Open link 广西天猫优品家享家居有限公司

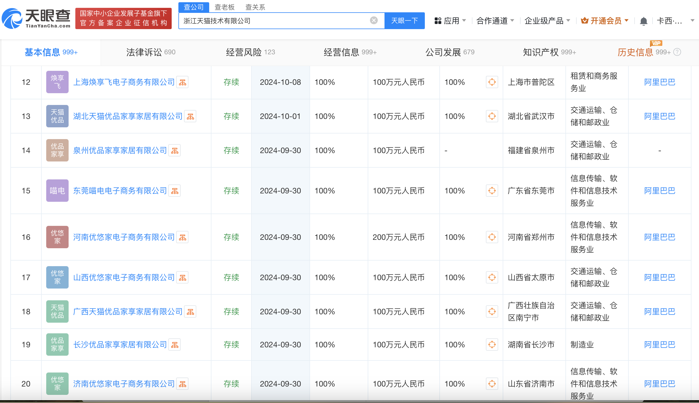[128, 312]
